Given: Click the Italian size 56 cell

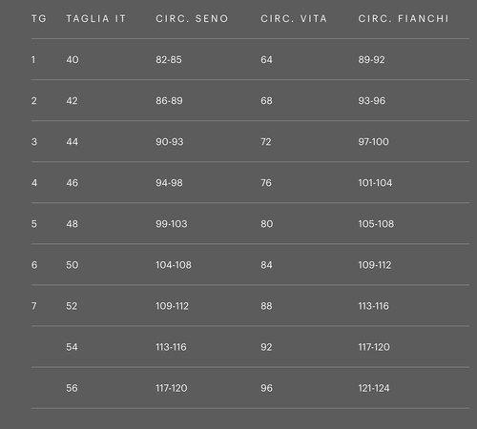Looking at the screenshot, I should 72,388.
